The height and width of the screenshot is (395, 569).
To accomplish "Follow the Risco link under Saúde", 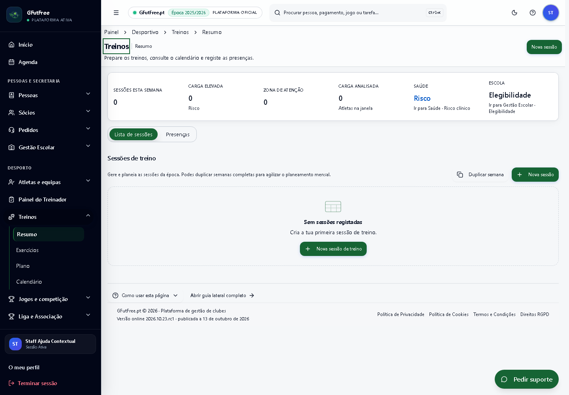I will (x=422, y=98).
